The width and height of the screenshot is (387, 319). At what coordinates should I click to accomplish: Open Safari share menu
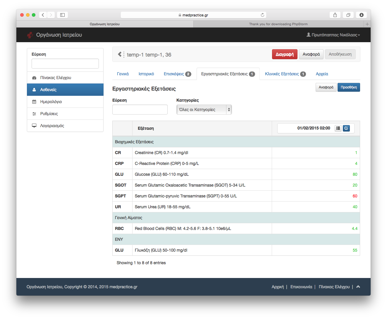click(x=335, y=15)
